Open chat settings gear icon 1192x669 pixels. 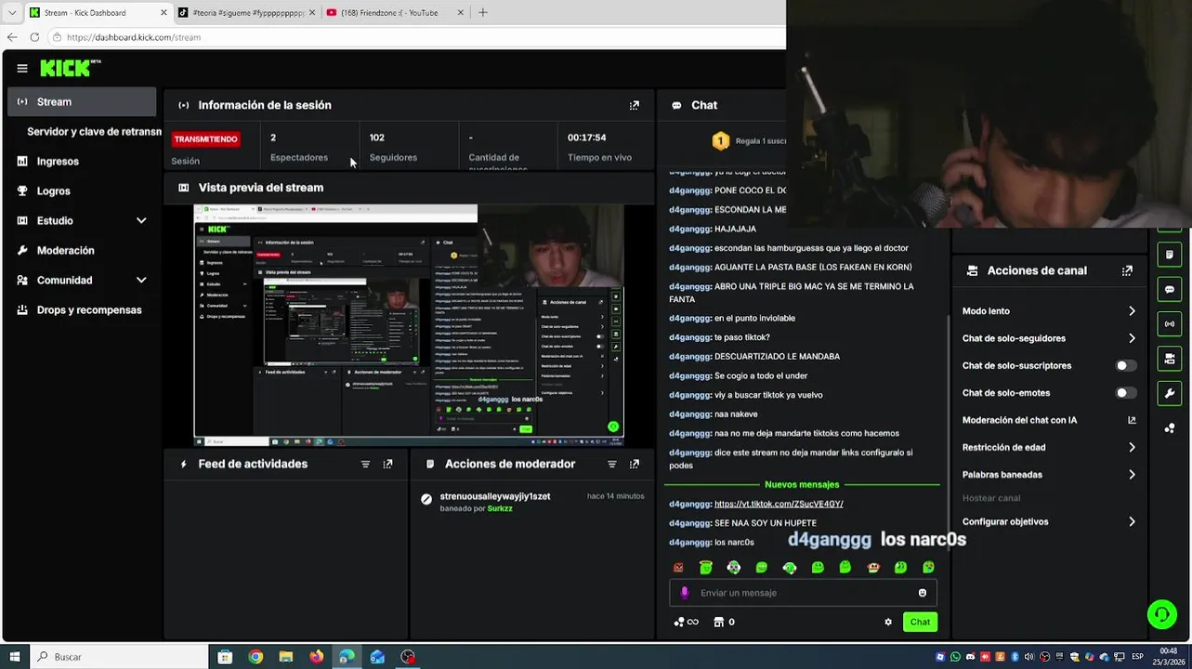click(888, 623)
